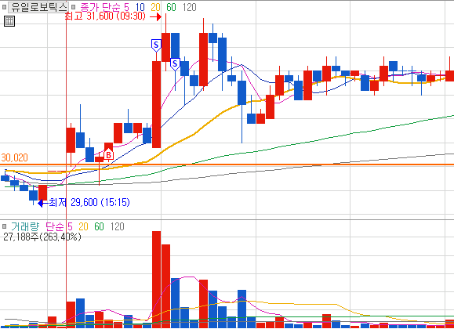Select the 5-period price moving average legend
The height and width of the screenshot is (329, 454).
click(x=126, y=7)
